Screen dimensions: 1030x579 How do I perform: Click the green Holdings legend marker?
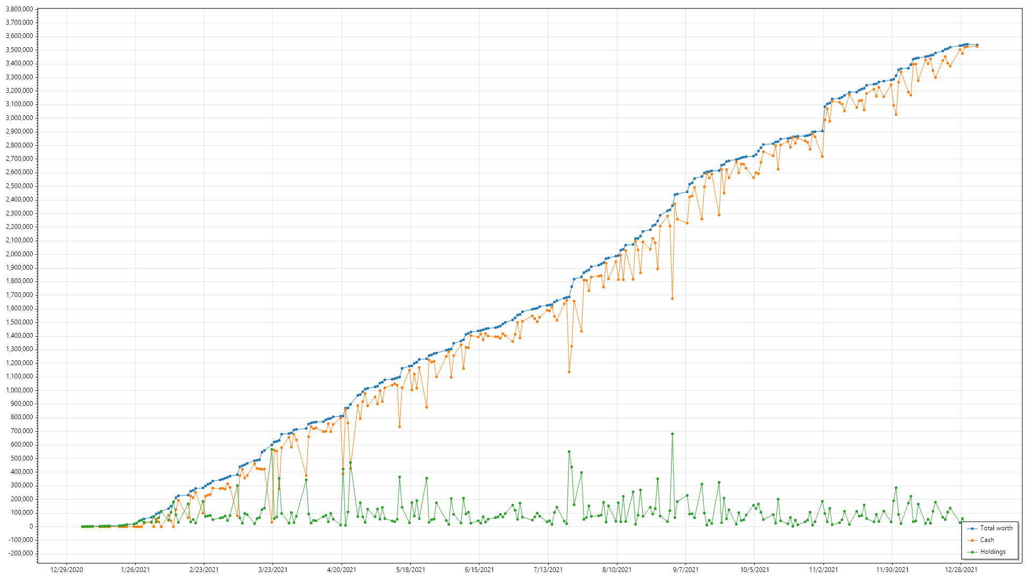click(972, 552)
